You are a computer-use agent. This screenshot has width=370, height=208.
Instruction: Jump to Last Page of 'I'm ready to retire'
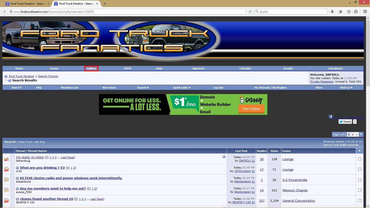click(x=67, y=157)
